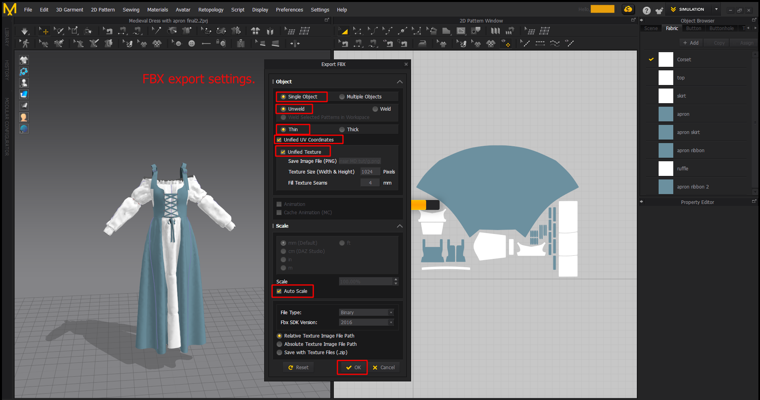Switch to the Scene tab
Viewport: 760px width, 400px height.
pos(651,28)
